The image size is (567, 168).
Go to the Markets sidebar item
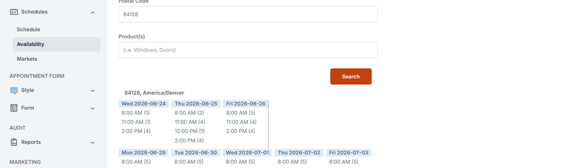[27, 59]
